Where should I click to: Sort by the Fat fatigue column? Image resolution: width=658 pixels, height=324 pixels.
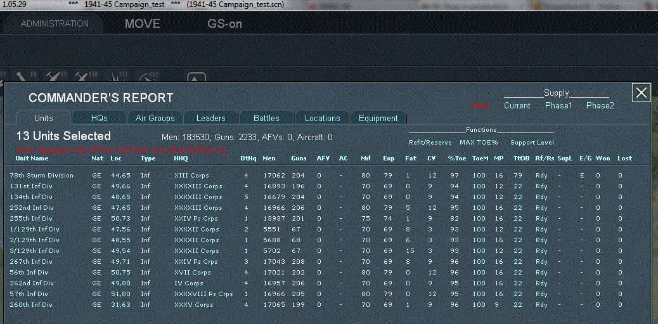[x=410, y=159]
